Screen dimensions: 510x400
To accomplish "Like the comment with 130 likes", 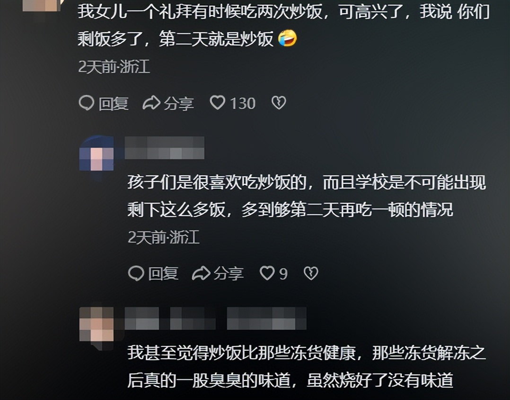I will click(218, 102).
